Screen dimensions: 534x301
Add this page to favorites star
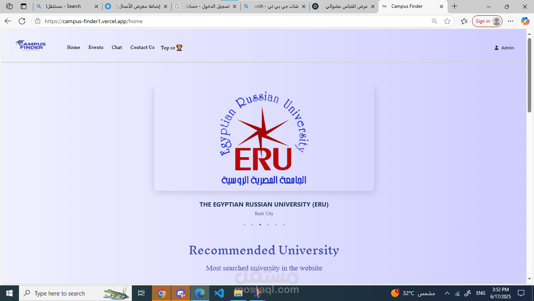[x=447, y=21]
